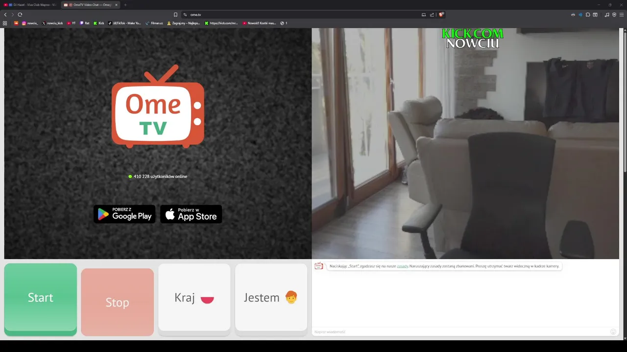Open a new browser tab

click(125, 5)
